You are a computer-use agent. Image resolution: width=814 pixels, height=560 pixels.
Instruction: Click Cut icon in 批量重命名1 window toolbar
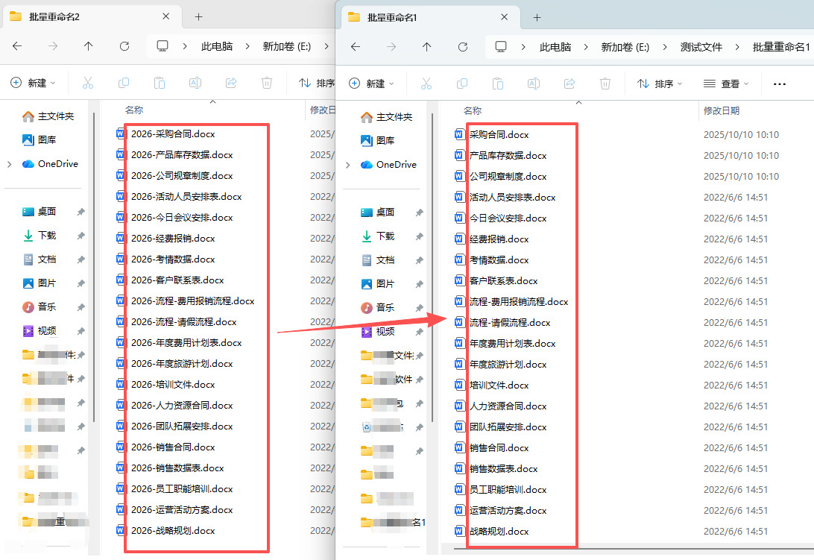pos(426,83)
